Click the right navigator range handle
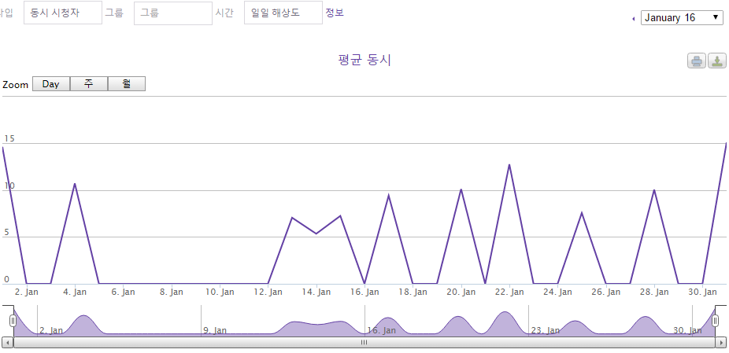Image resolution: width=729 pixels, height=353 pixels. [x=716, y=321]
